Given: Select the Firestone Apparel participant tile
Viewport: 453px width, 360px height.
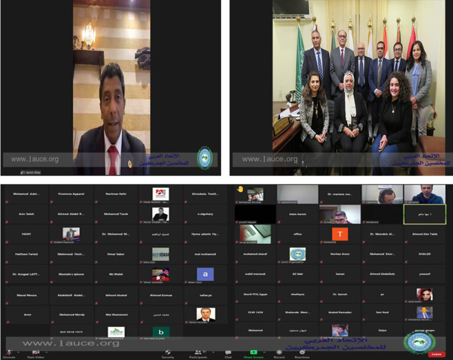Looking at the screenshot, I should click(71, 193).
